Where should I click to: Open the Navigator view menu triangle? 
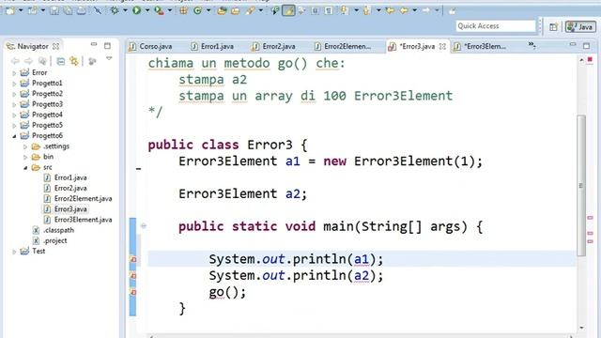[109, 59]
